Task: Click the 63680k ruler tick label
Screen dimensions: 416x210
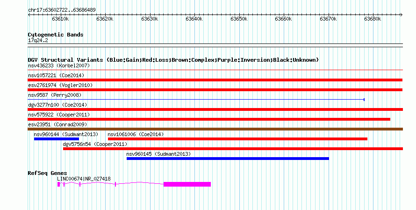Action: point(373,19)
